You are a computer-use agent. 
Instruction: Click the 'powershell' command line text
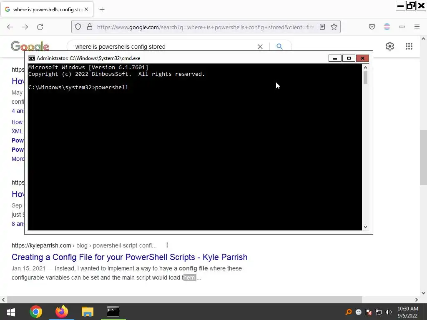tap(112, 87)
